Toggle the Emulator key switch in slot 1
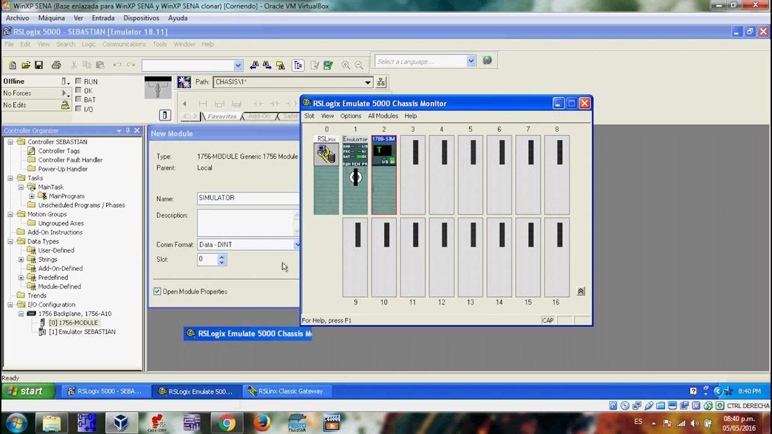This screenshot has width=772, height=434. click(x=355, y=177)
